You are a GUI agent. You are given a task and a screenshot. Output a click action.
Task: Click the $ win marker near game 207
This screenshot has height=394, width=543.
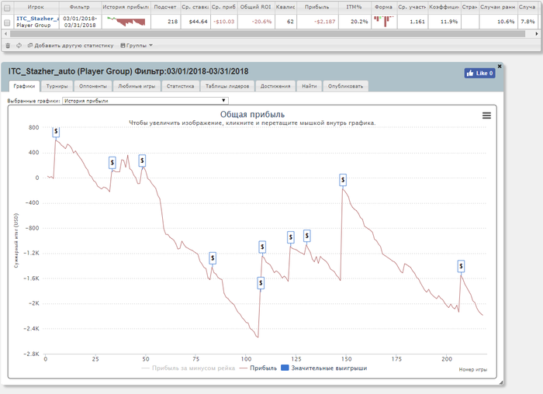461,267
